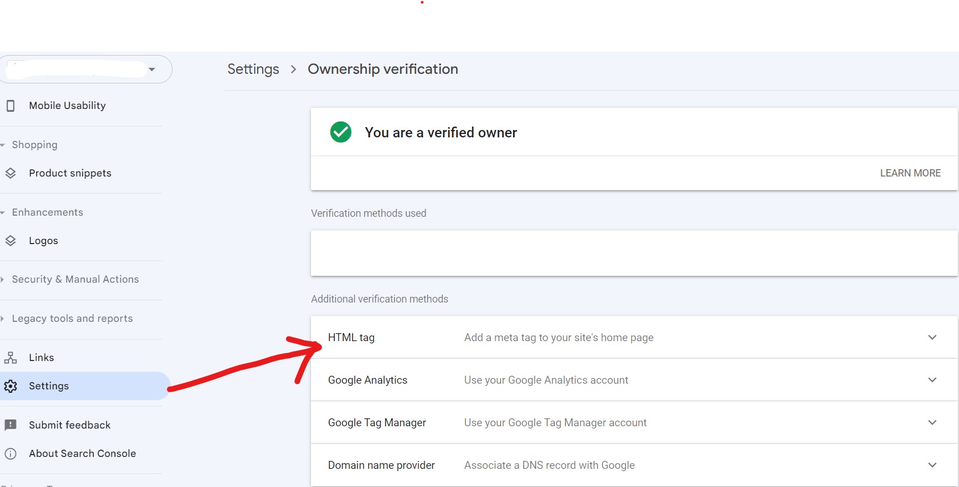Click 'Use your Google Tag Manager account' text

[x=556, y=422]
